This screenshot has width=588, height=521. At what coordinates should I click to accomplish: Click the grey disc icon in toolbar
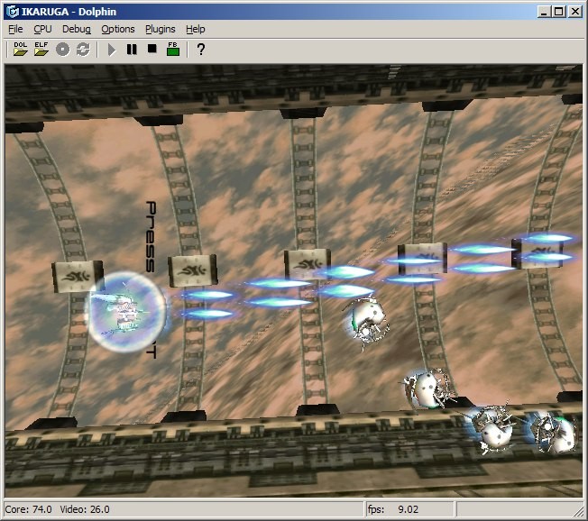[62, 50]
